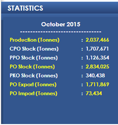The height and width of the screenshot is (125, 118).
Task: Click the PPO stock figure 1,126,354
Action: pos(97,58)
